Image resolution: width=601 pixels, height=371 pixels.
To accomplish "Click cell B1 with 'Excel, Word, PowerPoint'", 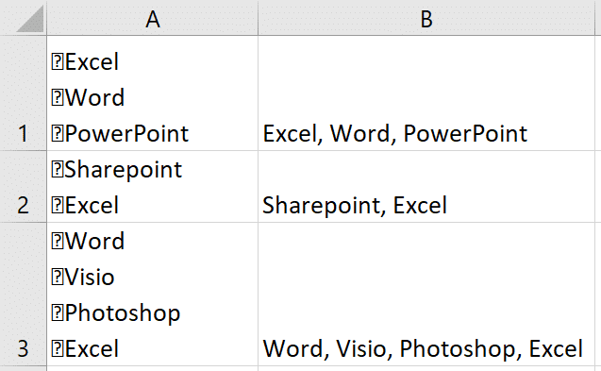I will (426, 93).
